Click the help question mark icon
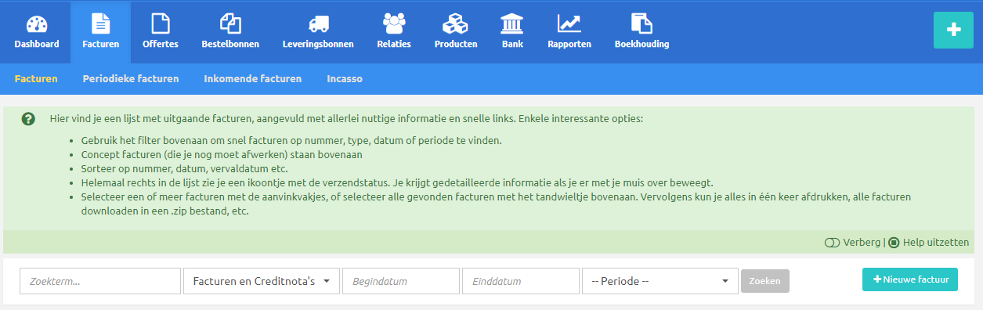The width and height of the screenshot is (983, 310). point(28,119)
